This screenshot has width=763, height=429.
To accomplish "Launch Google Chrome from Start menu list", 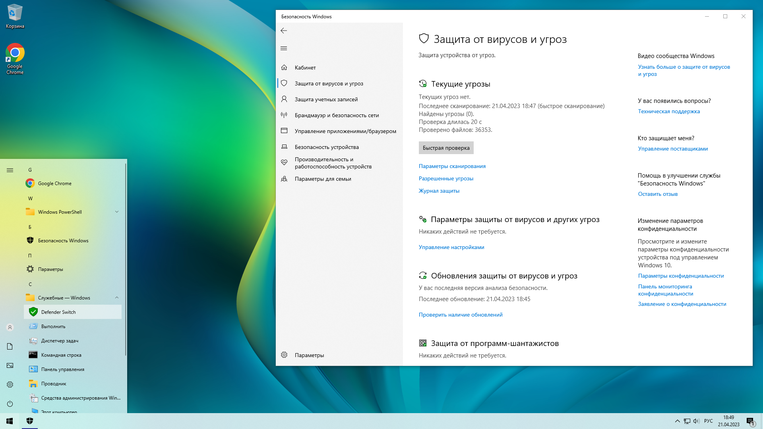I will coord(73,184).
